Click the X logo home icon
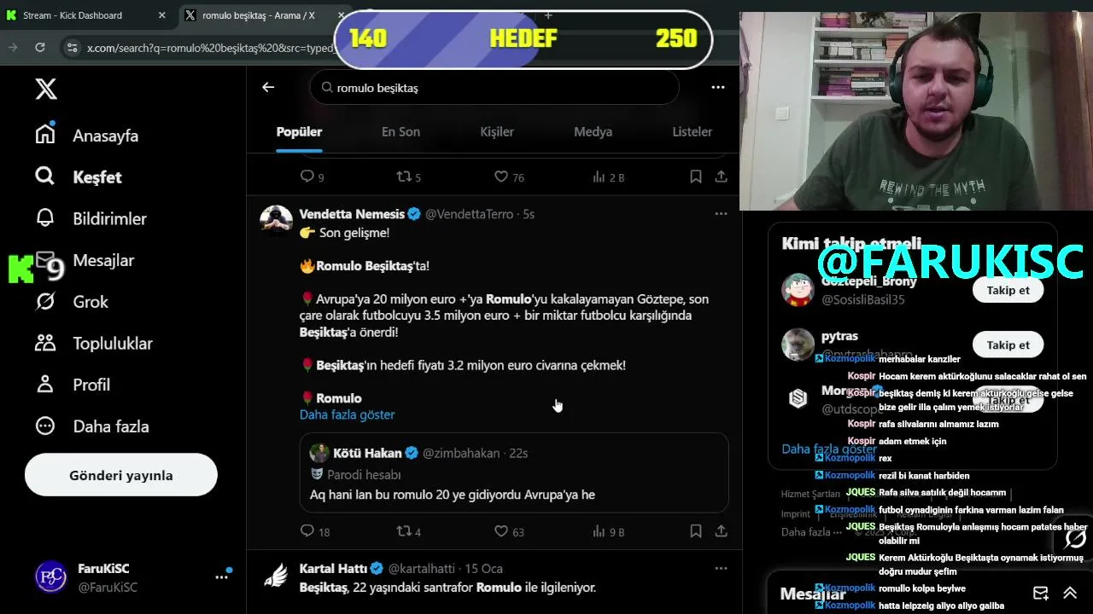The height and width of the screenshot is (614, 1093). pyautogui.click(x=46, y=89)
